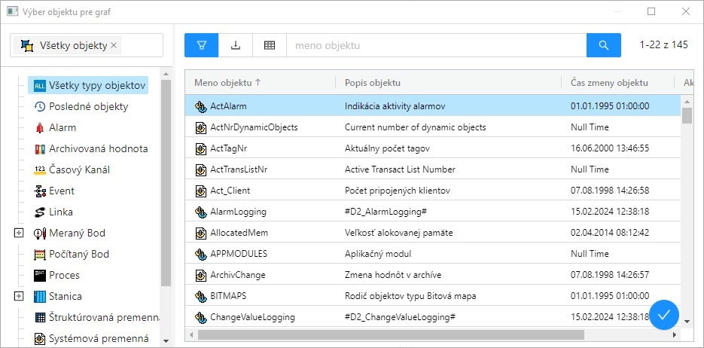Screen dimensions: 704x348
Task: Click the Linka type icon
Action: tap(40, 212)
